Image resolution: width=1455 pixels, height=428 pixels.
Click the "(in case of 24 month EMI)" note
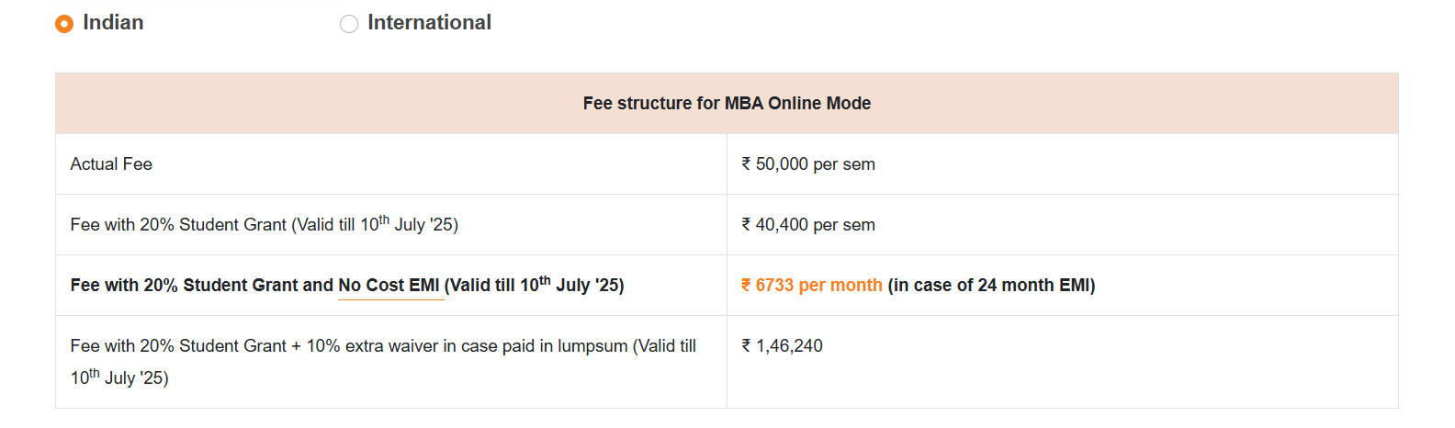[x=991, y=286]
